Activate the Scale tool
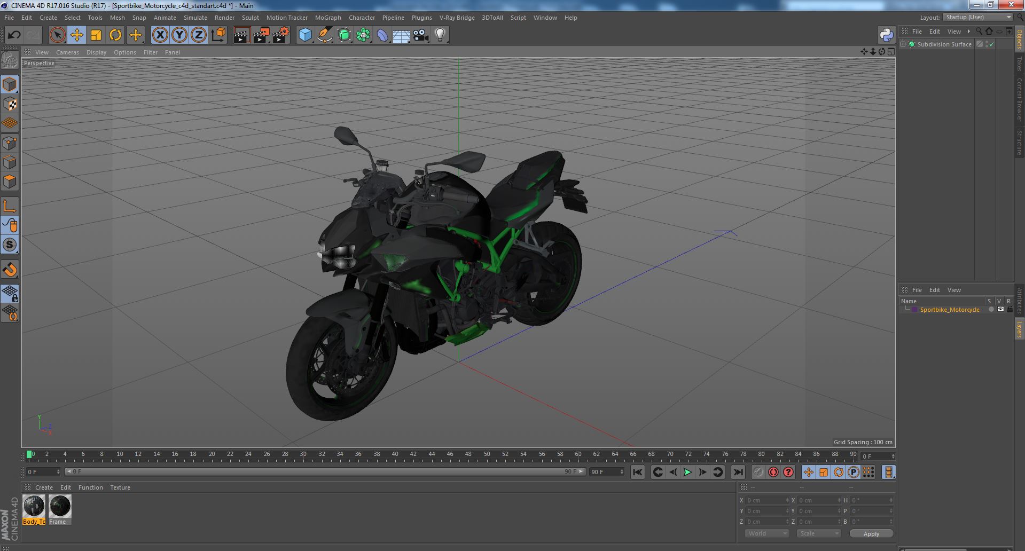The width and height of the screenshot is (1025, 551). click(96, 35)
